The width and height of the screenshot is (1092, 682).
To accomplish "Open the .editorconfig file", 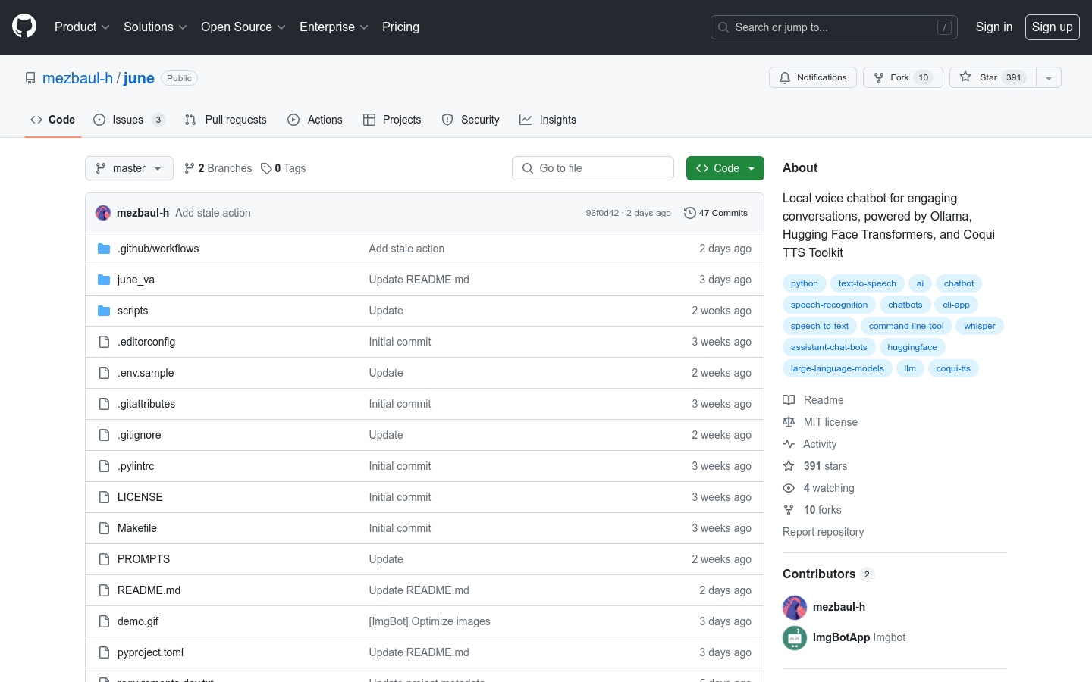I will pyautogui.click(x=146, y=342).
